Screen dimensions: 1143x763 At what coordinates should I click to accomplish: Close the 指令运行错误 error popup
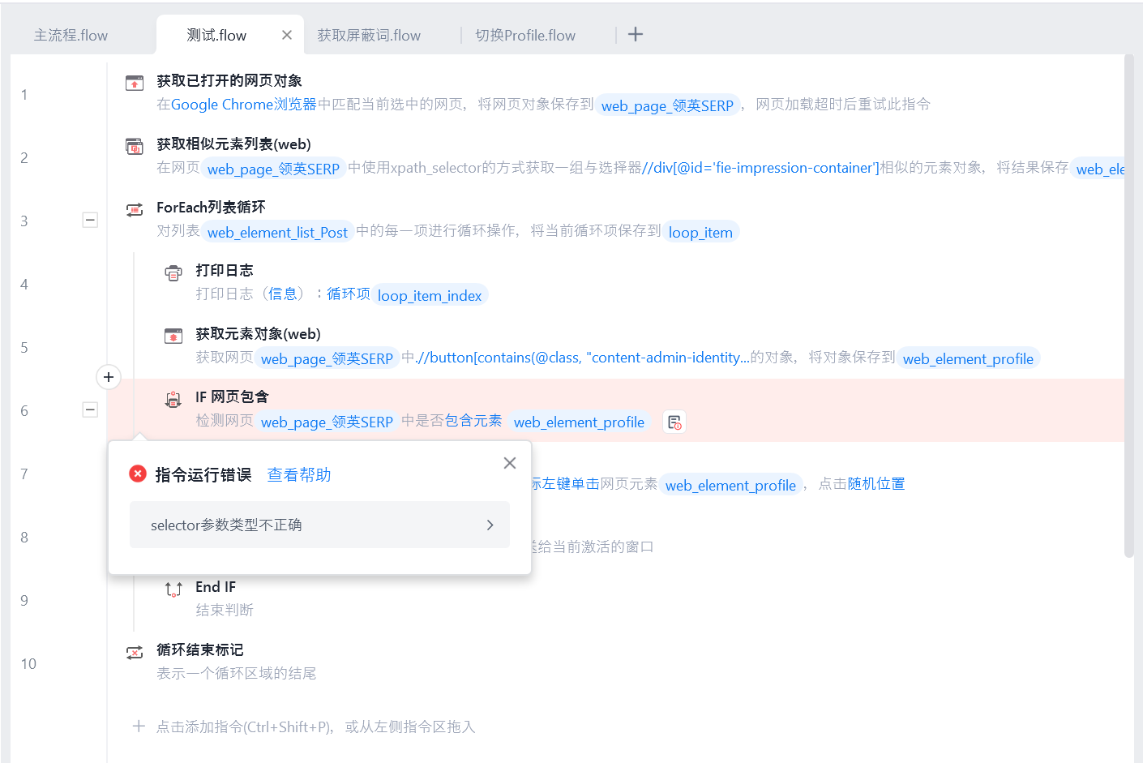coord(510,463)
